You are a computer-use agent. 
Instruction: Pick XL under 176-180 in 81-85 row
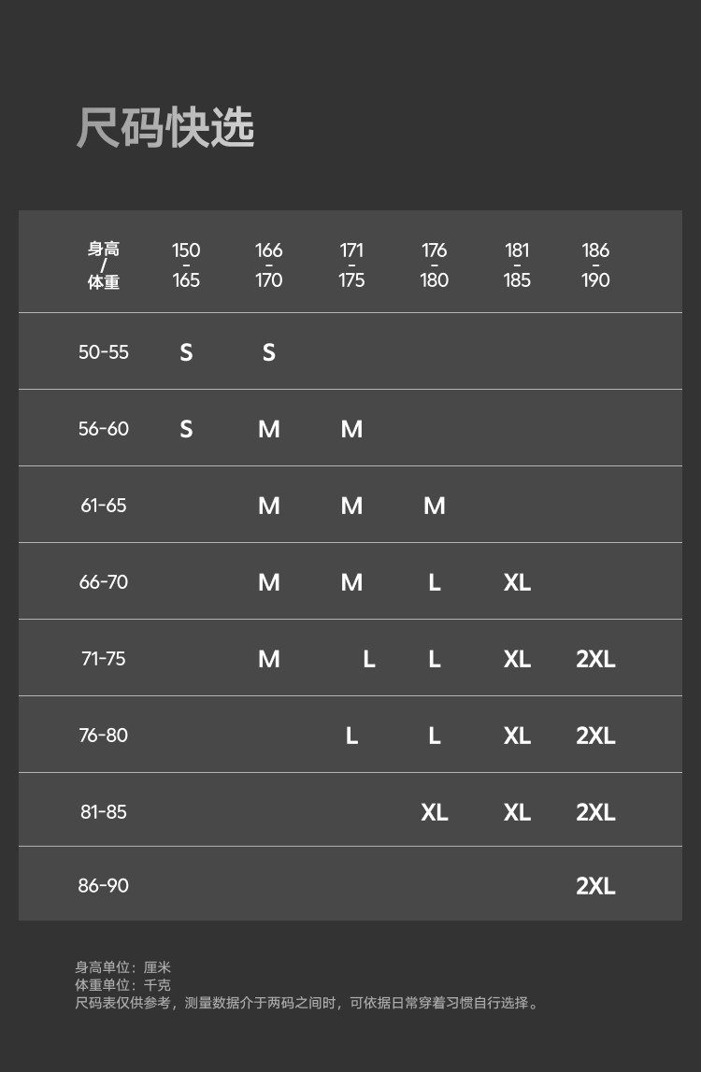(435, 812)
